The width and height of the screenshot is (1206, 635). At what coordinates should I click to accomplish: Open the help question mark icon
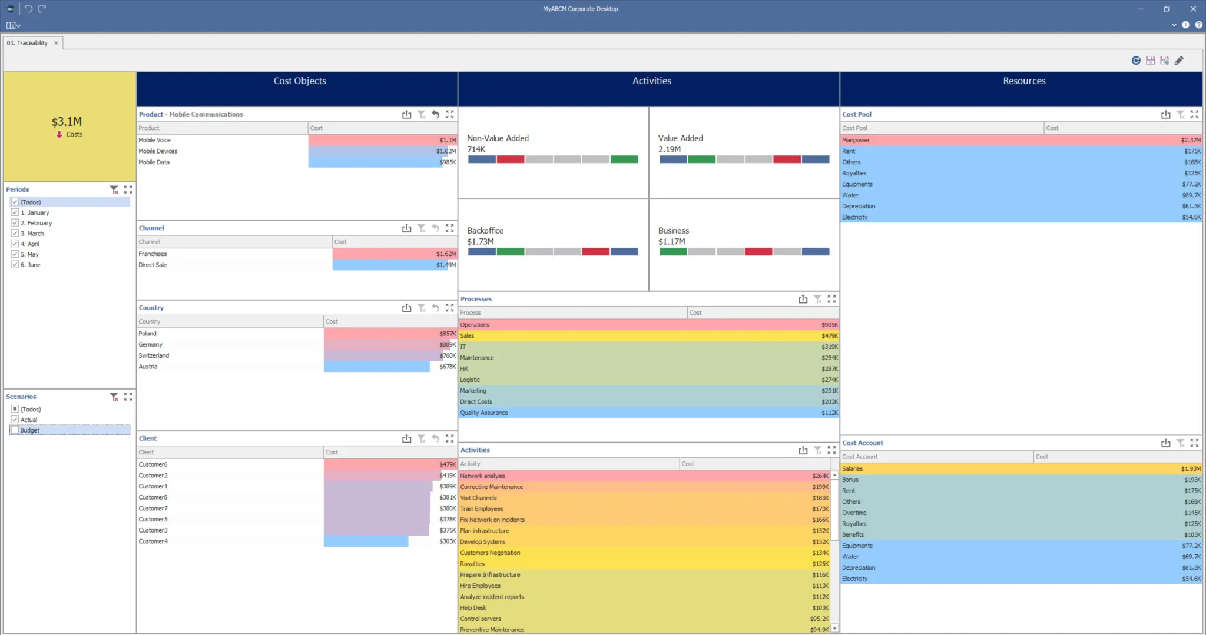(1198, 25)
